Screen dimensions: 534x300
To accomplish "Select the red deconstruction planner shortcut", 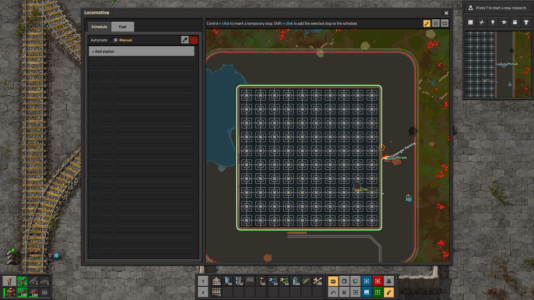I will [x=377, y=281].
